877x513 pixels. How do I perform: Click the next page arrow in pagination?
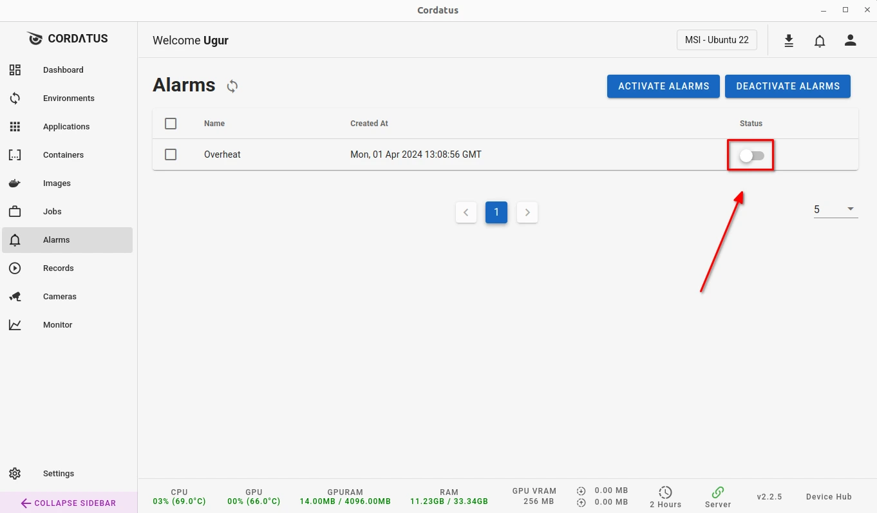pyautogui.click(x=527, y=212)
